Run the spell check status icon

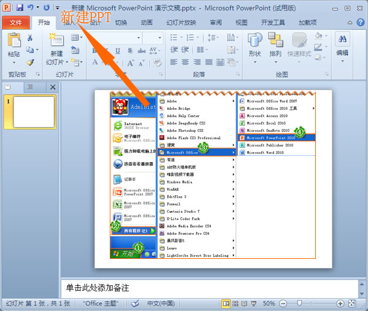(135, 304)
